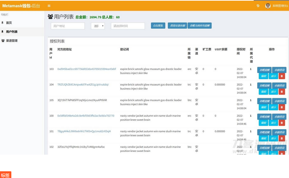This screenshot has height=178, width=289.
Task: Click the 点击搜索 button
Action: (x=158, y=26)
